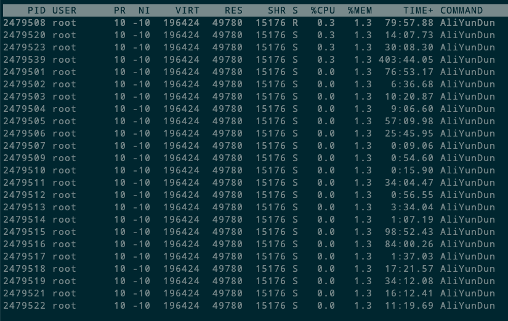Select PID 2479517
The height and width of the screenshot is (321, 508).
pos(24,256)
